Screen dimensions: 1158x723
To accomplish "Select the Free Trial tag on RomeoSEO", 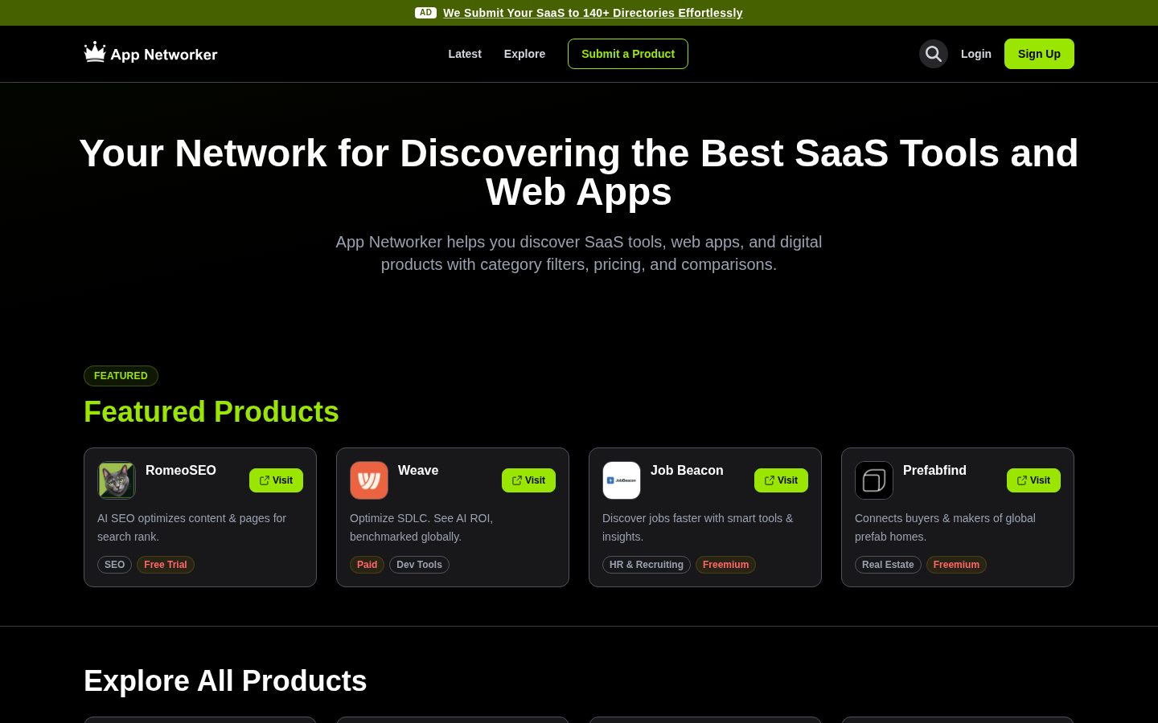I will coord(166,565).
